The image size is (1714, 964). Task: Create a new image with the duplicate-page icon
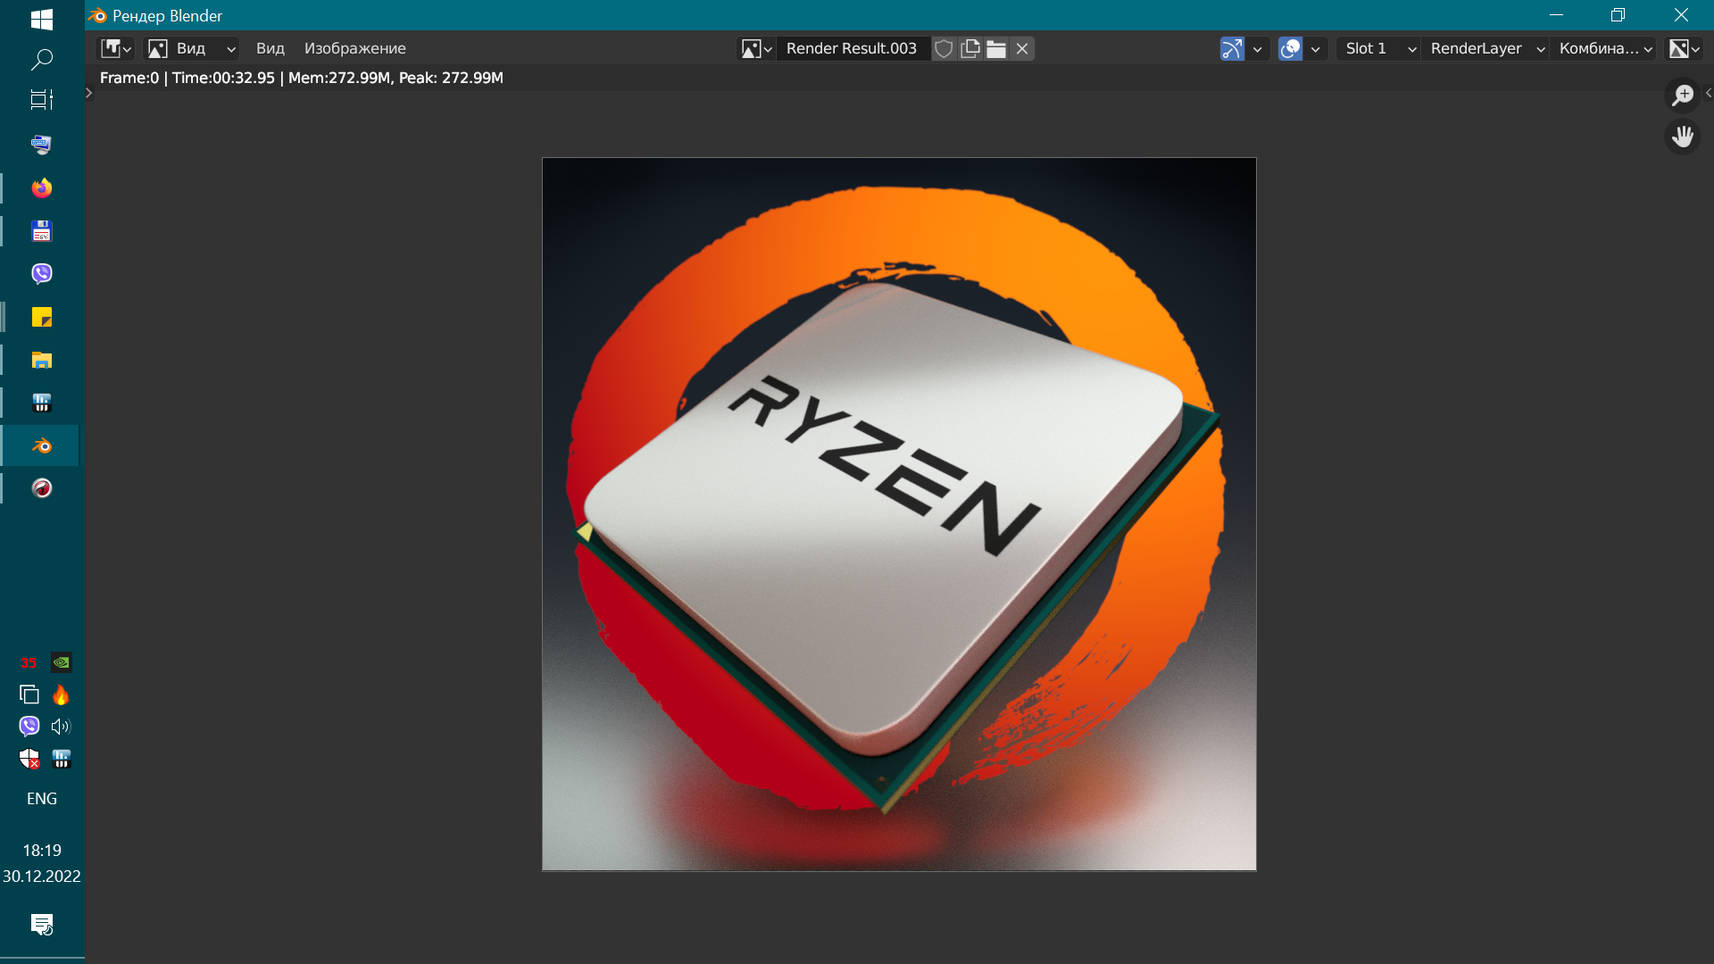pos(970,49)
